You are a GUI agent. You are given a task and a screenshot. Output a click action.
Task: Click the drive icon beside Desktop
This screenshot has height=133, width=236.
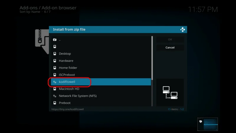(55, 54)
